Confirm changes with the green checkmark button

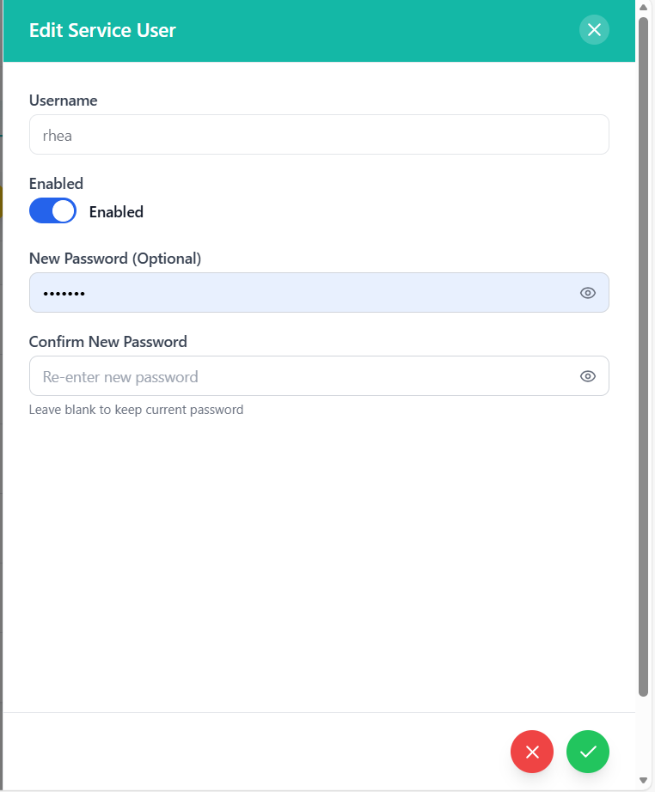coord(588,752)
